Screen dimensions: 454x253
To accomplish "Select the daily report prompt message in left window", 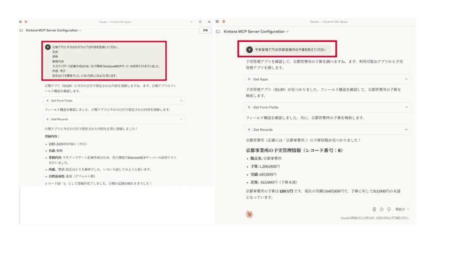I will (x=104, y=61).
